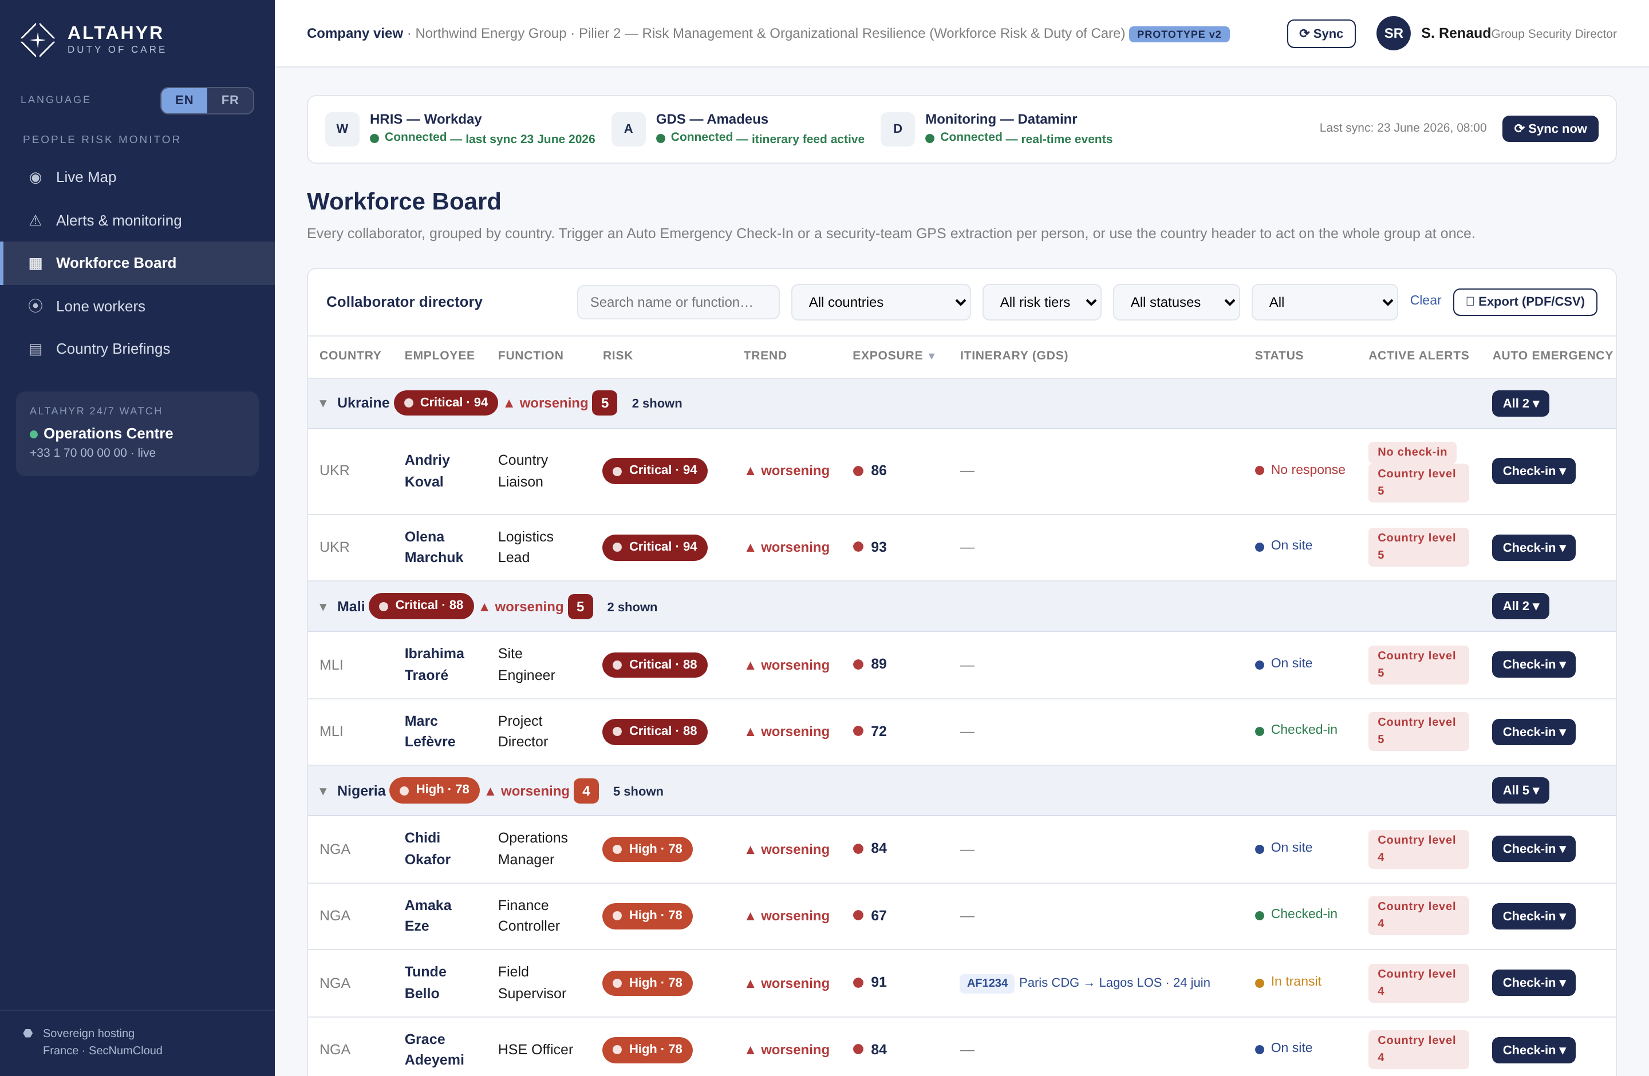Click the PROTOTYPE v2 badge
The image size is (1649, 1076).
1178,34
